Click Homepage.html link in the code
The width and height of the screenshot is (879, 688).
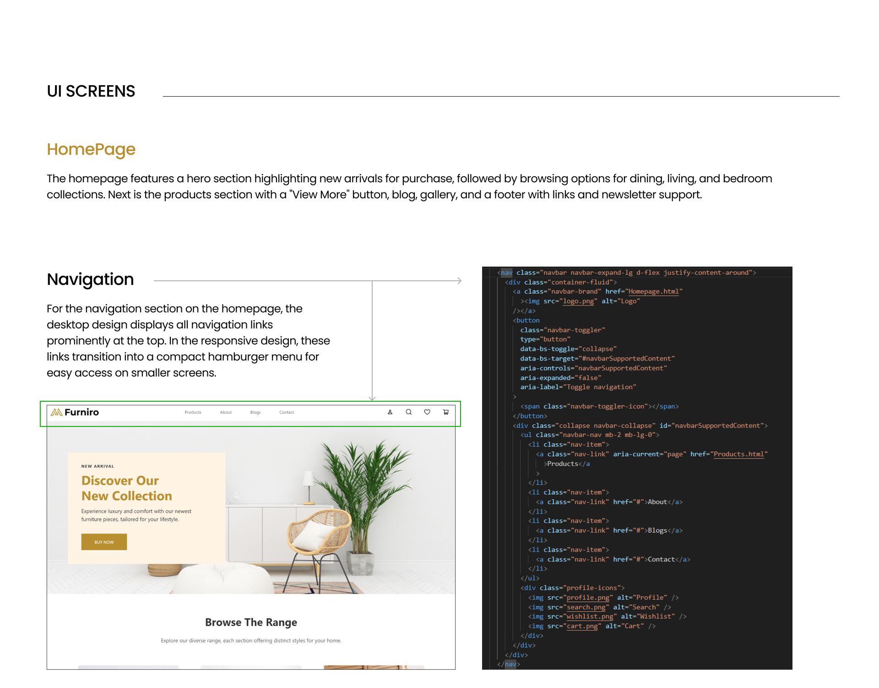[653, 291]
